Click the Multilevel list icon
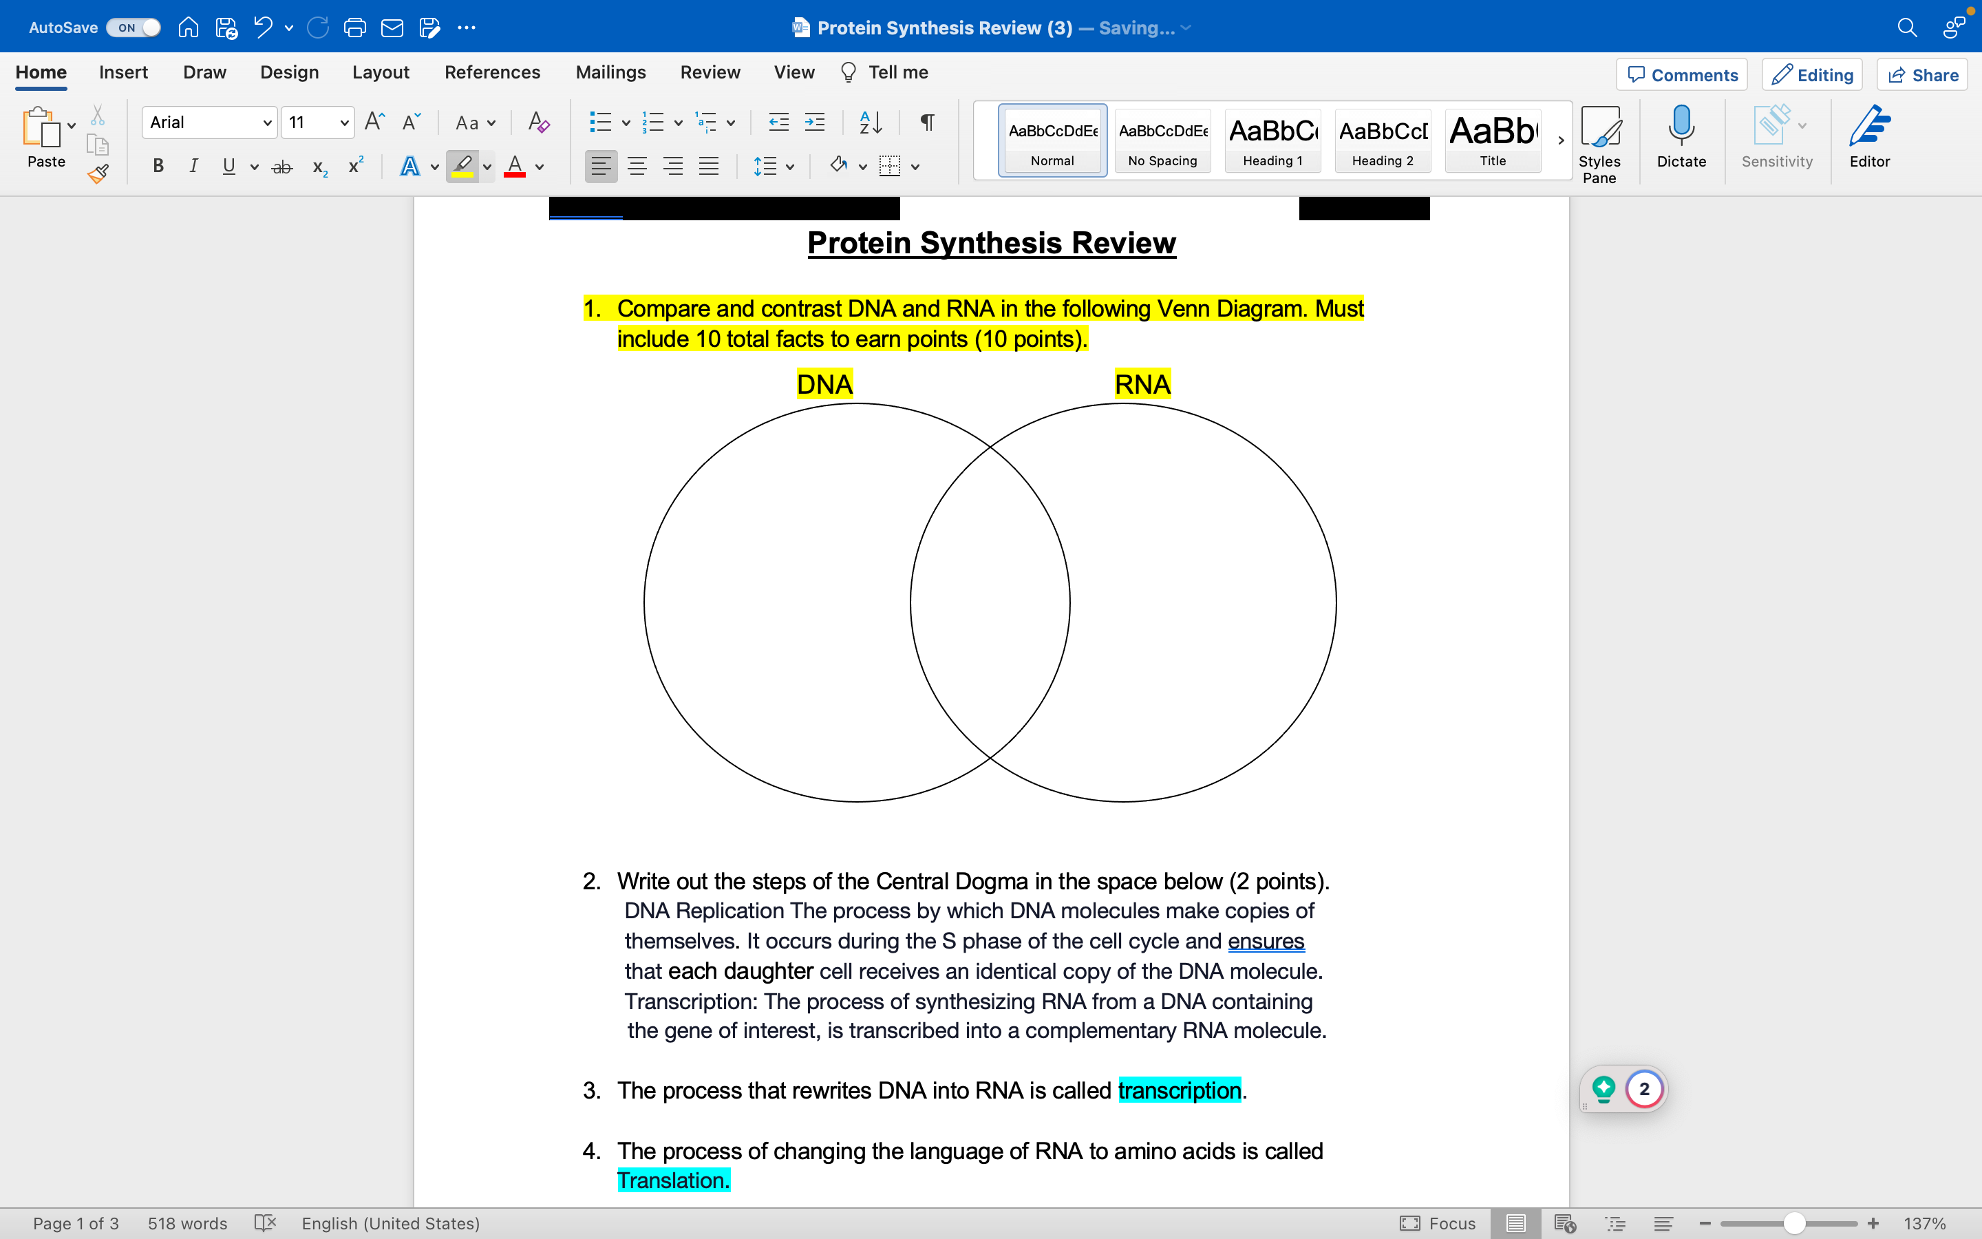 (705, 123)
